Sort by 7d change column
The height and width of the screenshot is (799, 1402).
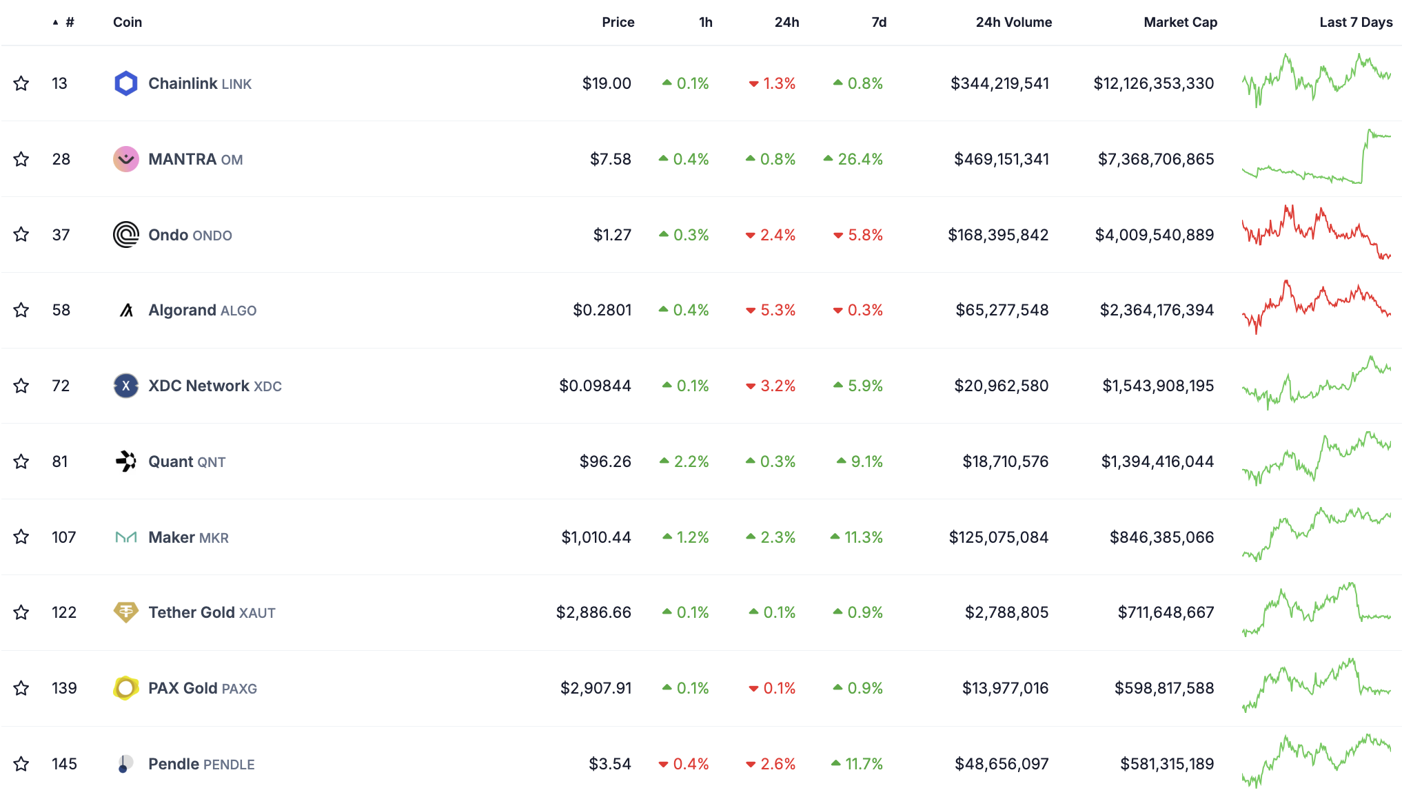[x=879, y=22]
